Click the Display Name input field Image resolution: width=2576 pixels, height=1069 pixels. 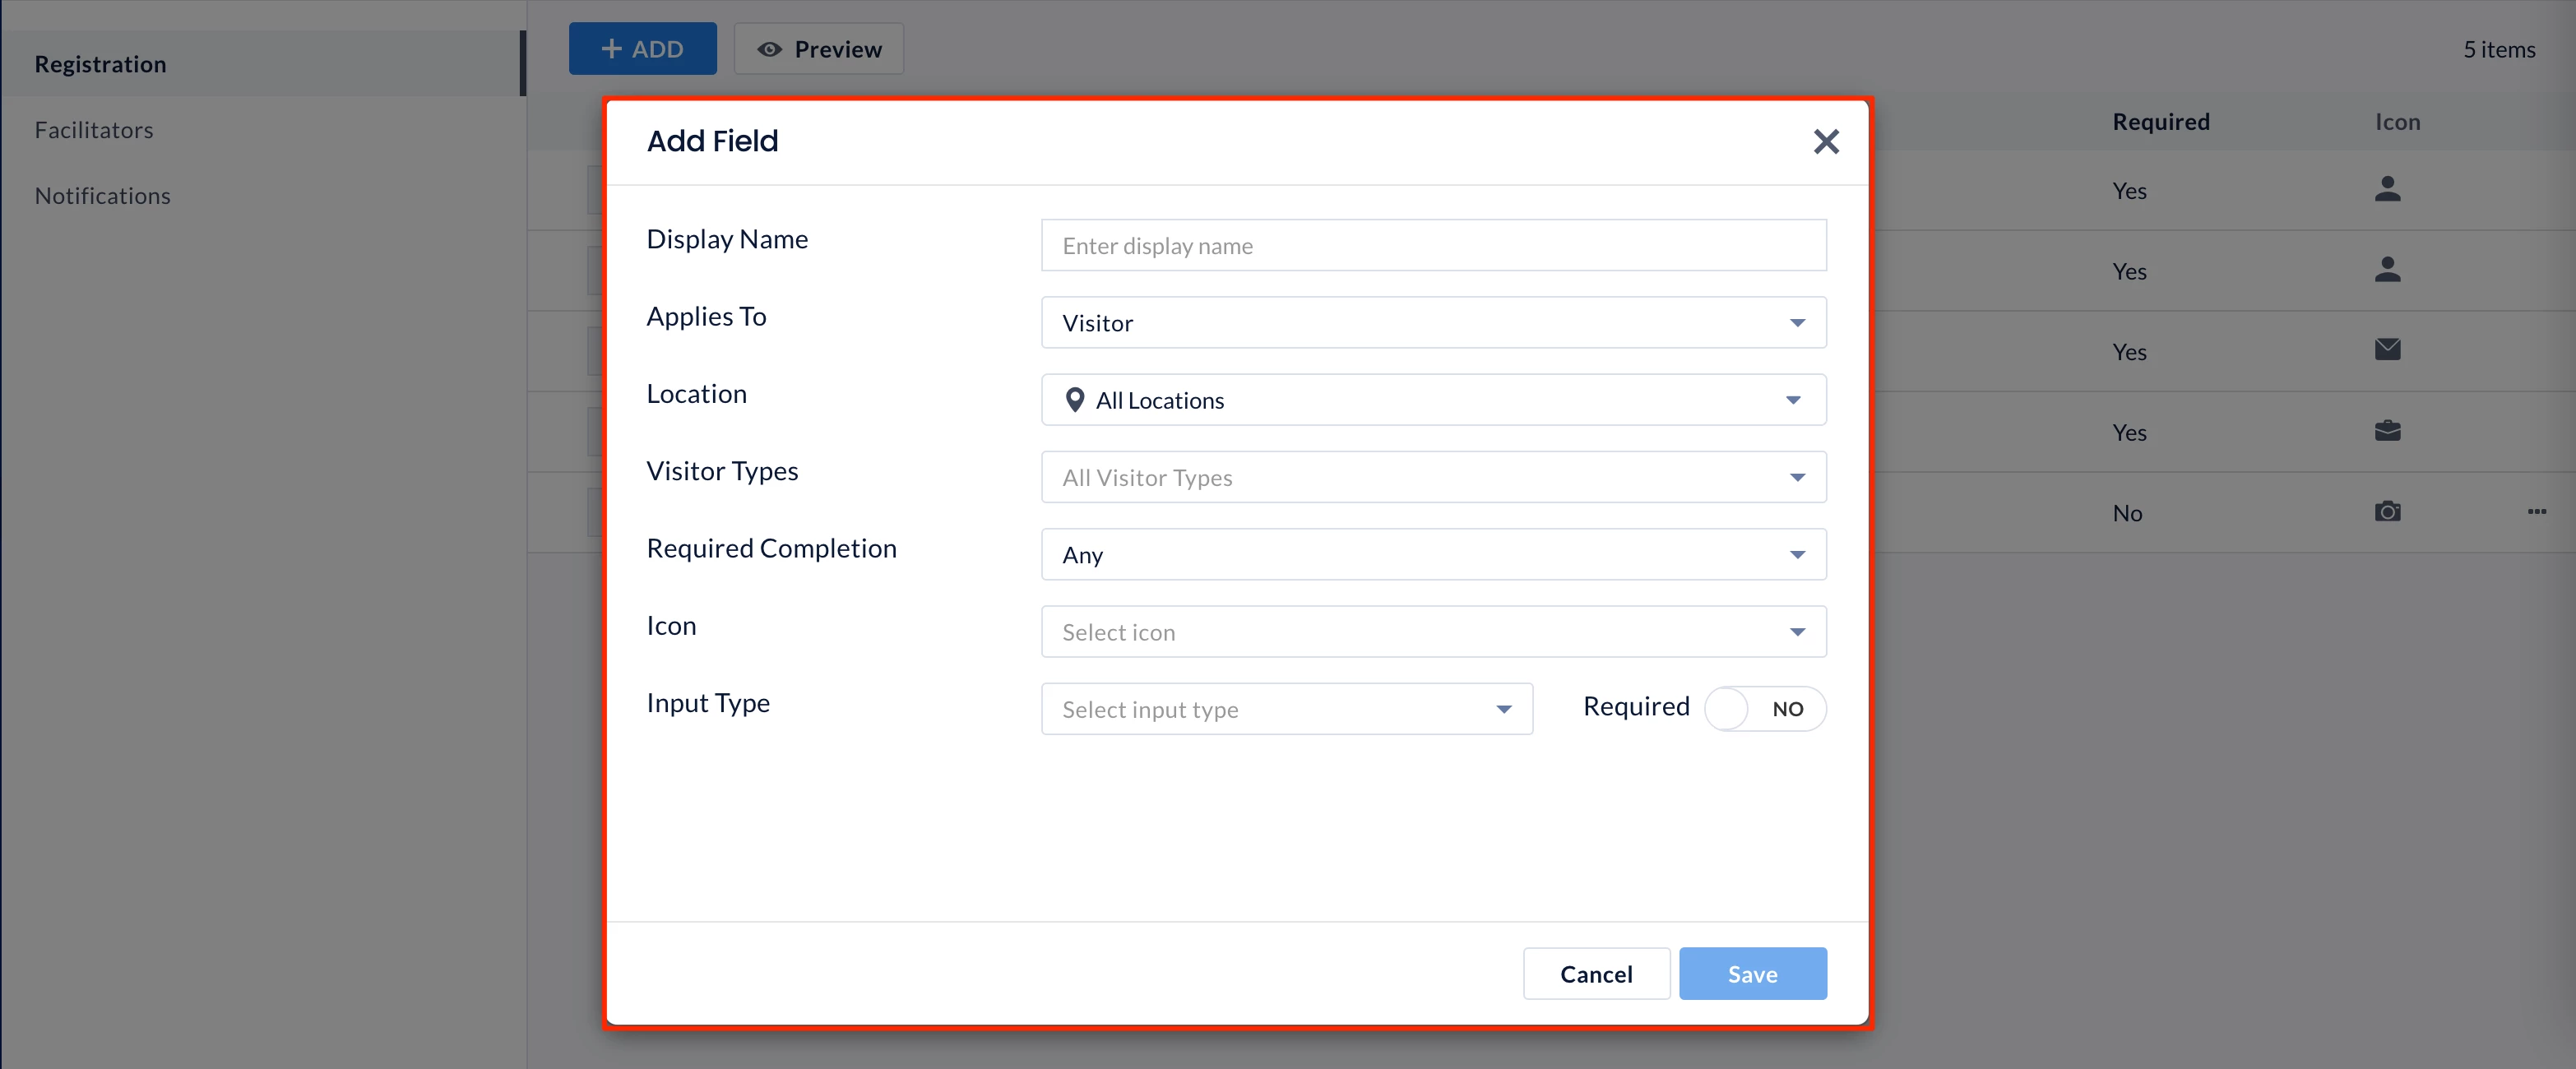pyautogui.click(x=1432, y=246)
